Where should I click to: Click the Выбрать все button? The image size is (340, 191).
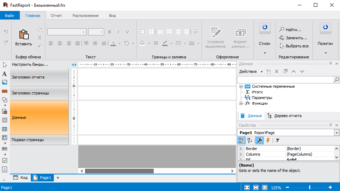tap(297, 46)
